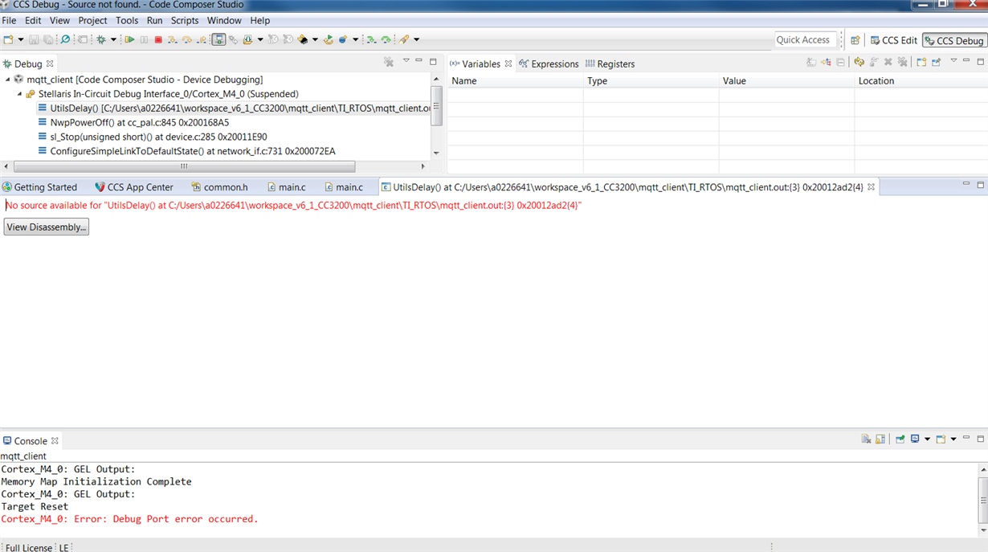988x552 pixels.
Task: Open the Getting Started tab
Action: pos(39,187)
